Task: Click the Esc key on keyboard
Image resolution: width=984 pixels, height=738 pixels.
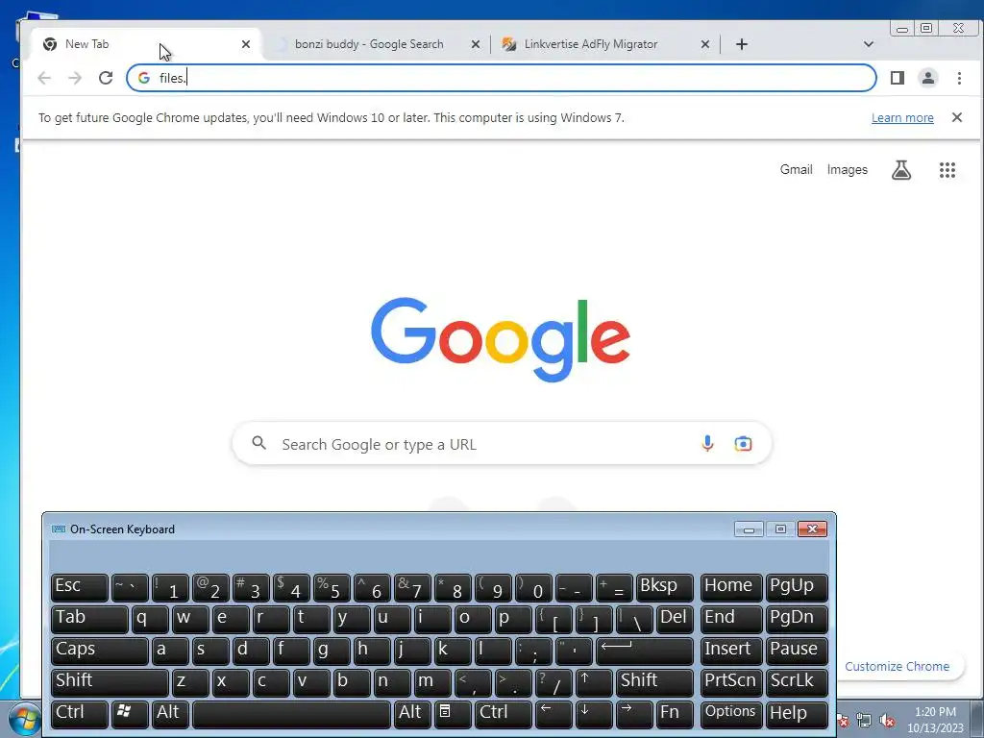Action: point(79,587)
